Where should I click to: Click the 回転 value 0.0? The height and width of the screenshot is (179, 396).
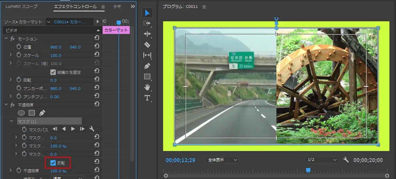tap(53, 80)
